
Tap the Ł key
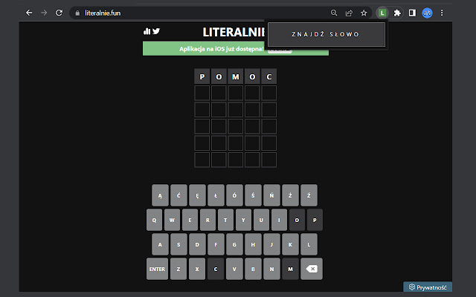[x=216, y=195]
